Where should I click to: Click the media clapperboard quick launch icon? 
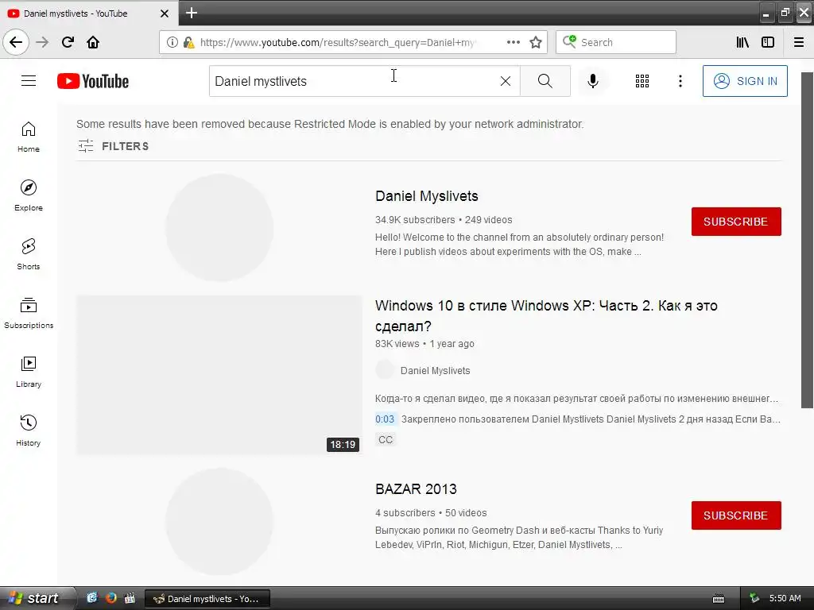[130, 598]
